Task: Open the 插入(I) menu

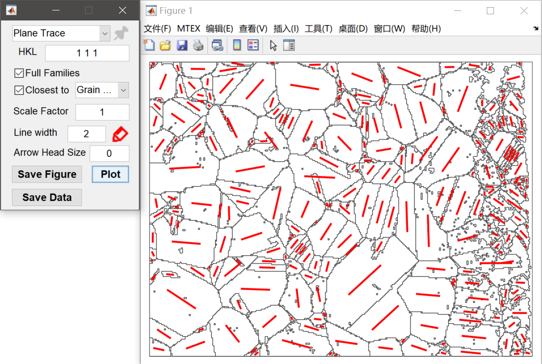Action: click(286, 28)
